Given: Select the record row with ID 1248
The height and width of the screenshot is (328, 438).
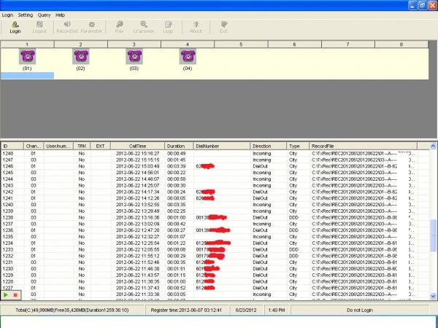Looking at the screenshot, I should point(146,154).
